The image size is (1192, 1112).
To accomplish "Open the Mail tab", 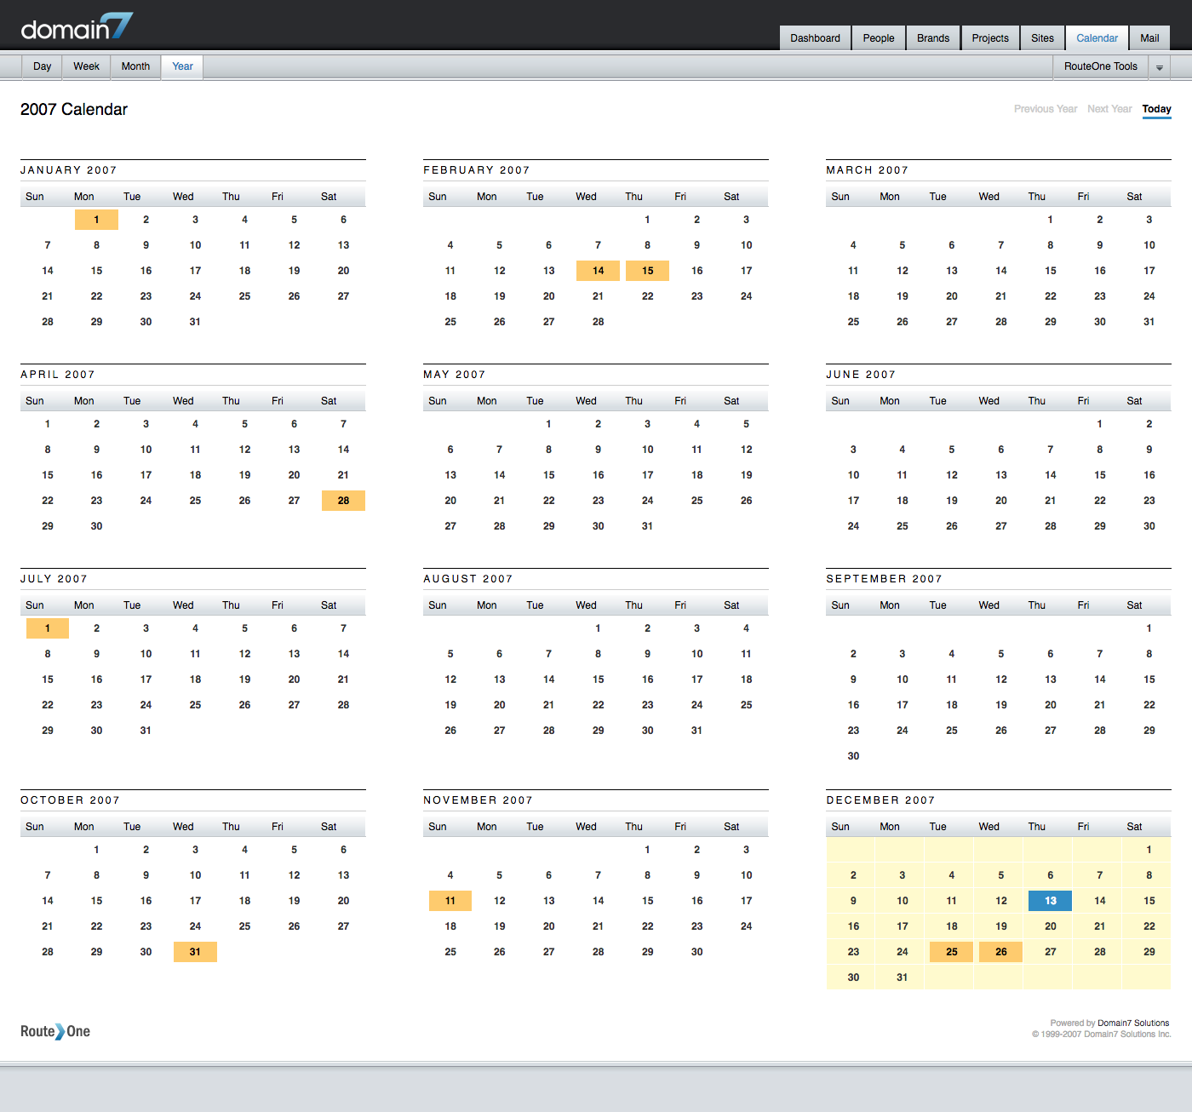I will pos(1149,38).
